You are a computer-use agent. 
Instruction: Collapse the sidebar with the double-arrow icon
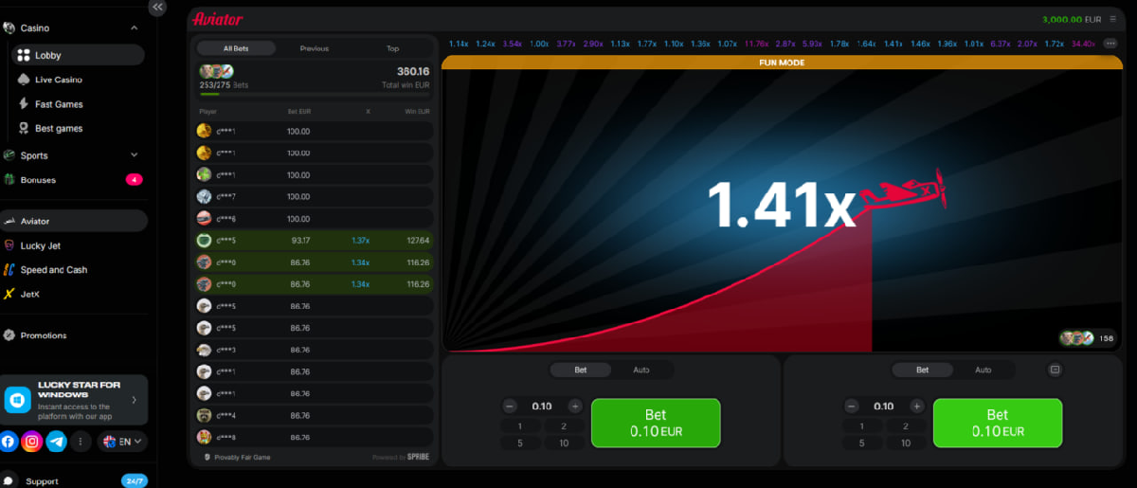pos(157,7)
